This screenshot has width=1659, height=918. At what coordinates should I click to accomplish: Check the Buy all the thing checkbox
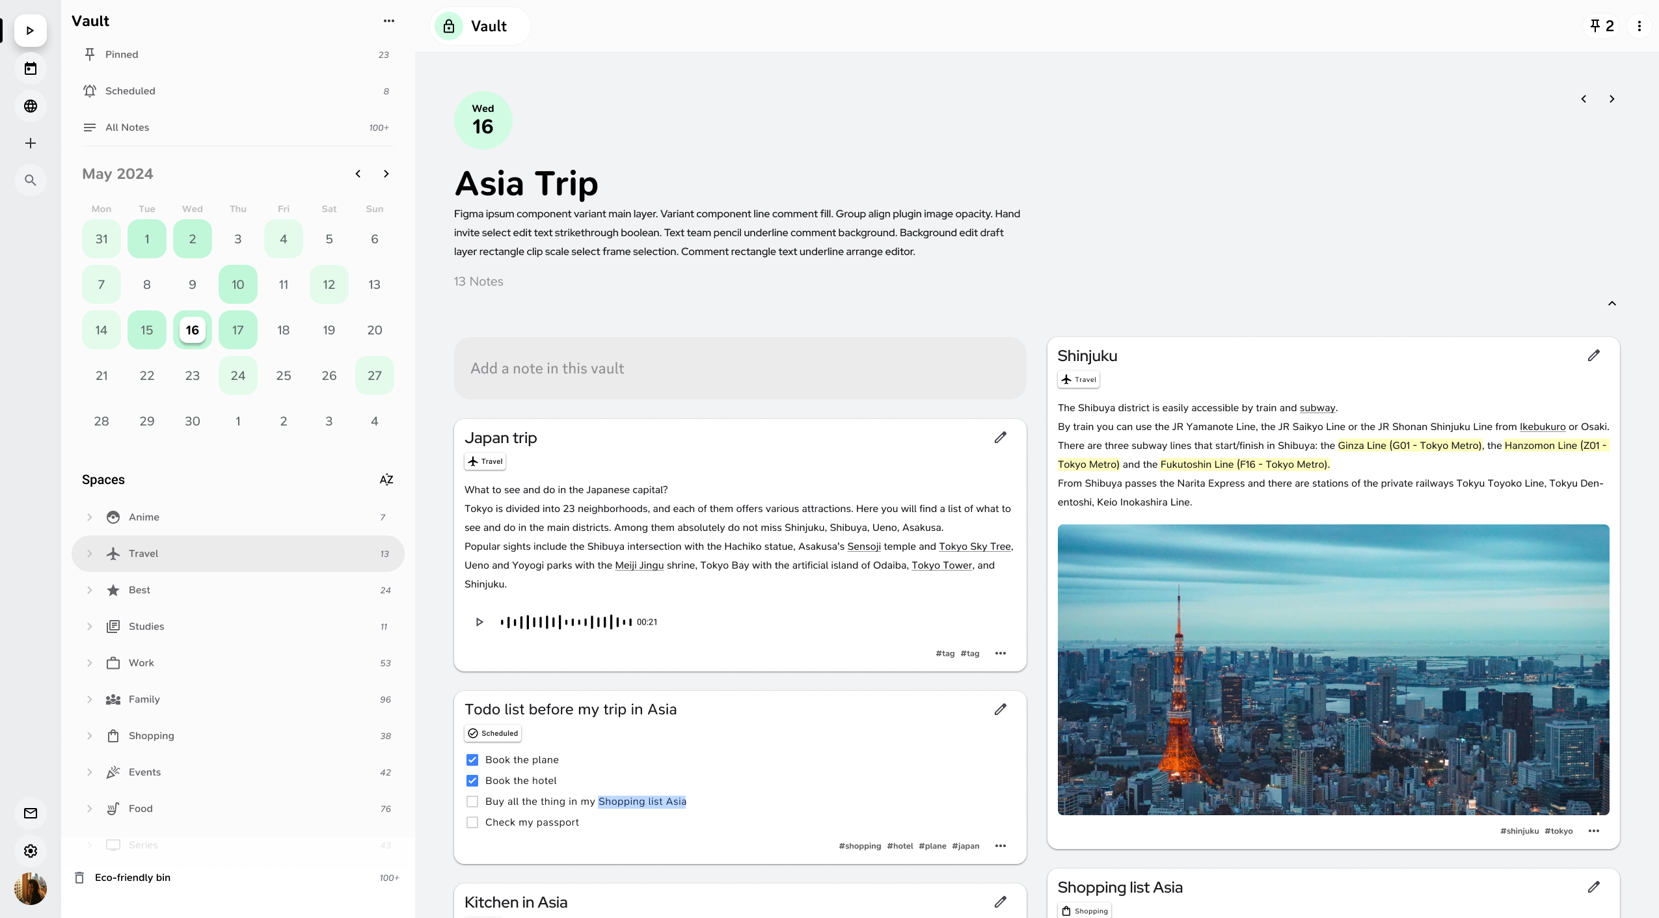point(472,802)
